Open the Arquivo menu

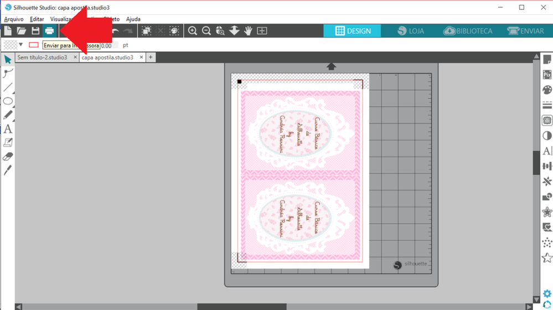point(14,19)
